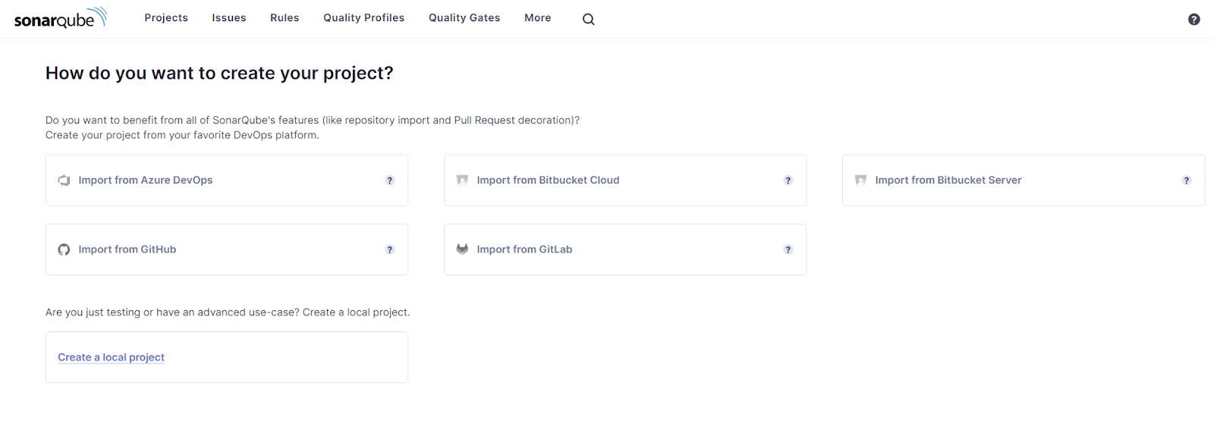Click the SonarQube logo
Screen dimensions: 1214x424
61,18
